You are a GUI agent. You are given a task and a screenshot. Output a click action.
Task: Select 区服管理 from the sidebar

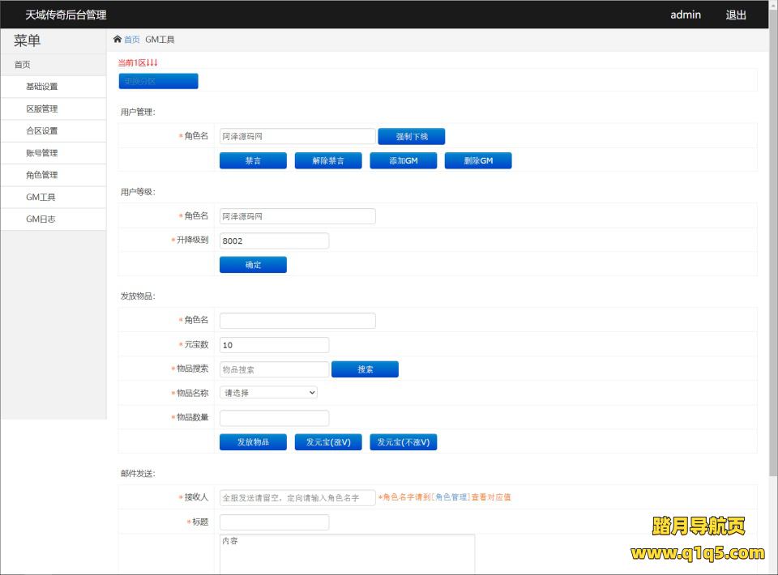click(42, 109)
